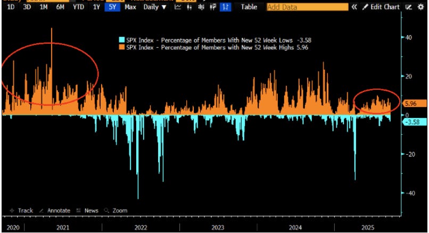429x233 pixels.
Task: Switch to the Max time range
Action: (130, 7)
